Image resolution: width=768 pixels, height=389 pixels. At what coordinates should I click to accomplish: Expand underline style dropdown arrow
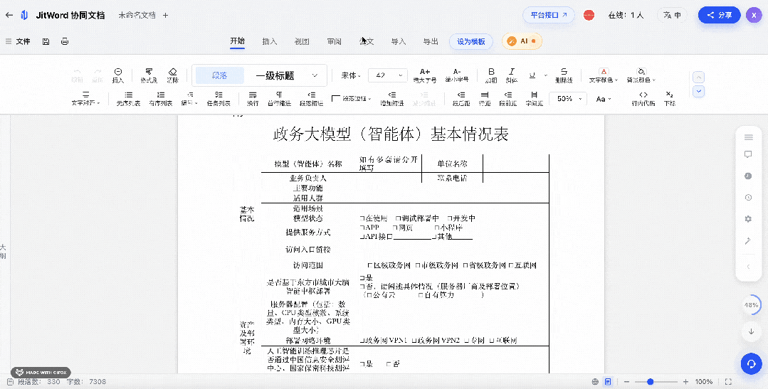coord(545,76)
